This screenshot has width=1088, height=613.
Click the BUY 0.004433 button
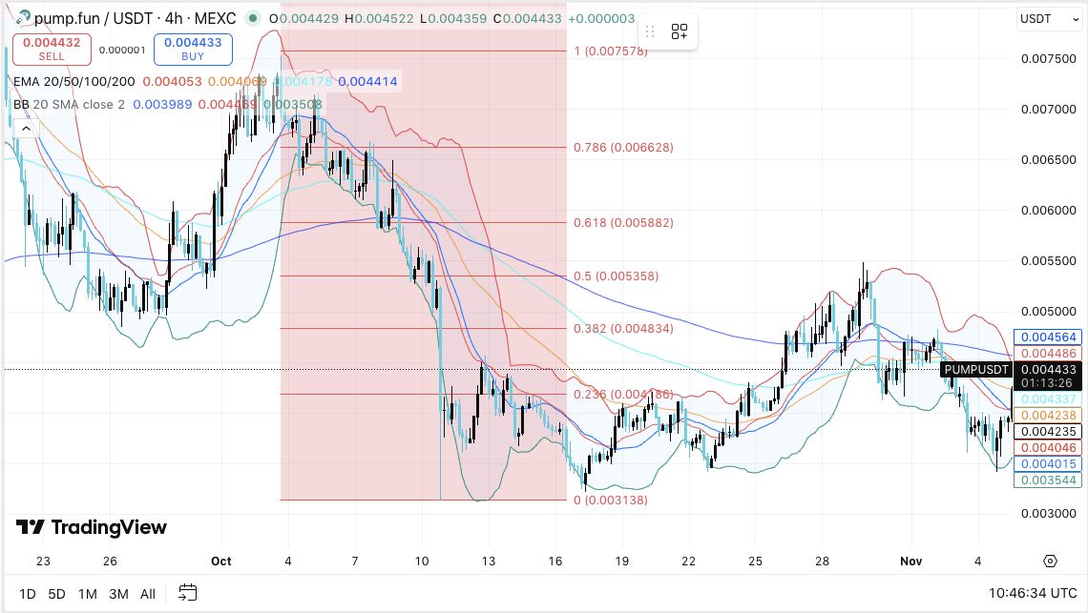[193, 48]
